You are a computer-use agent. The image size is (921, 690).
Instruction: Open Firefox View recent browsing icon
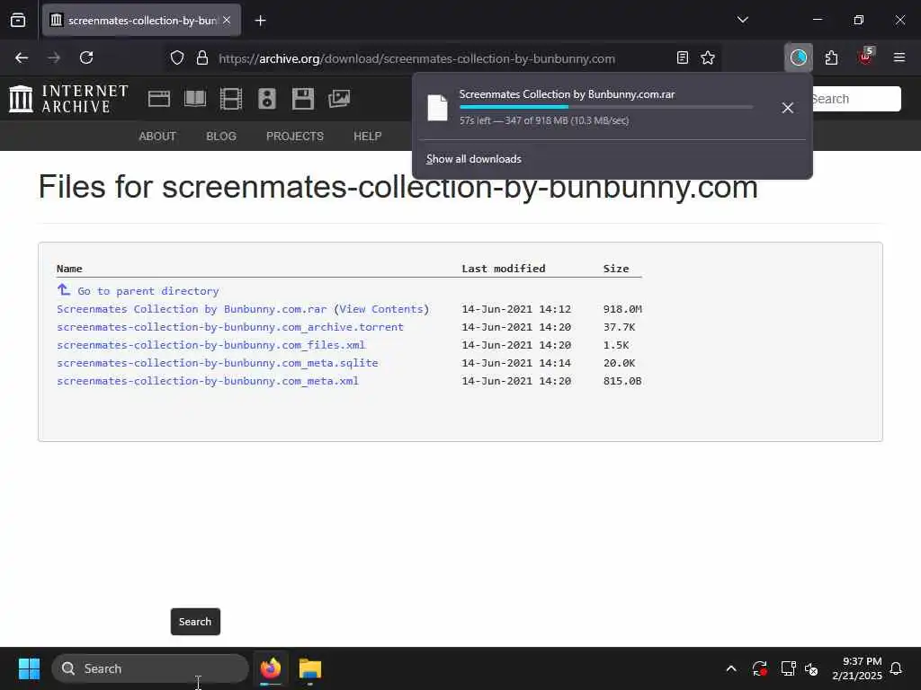pyautogui.click(x=18, y=21)
